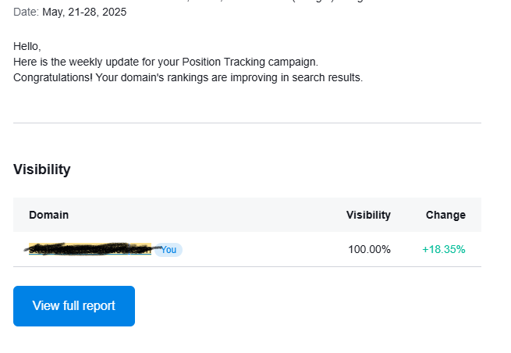This screenshot has width=511, height=353.
Task: Click the cut-off text line at top
Action: [x=247, y=1]
